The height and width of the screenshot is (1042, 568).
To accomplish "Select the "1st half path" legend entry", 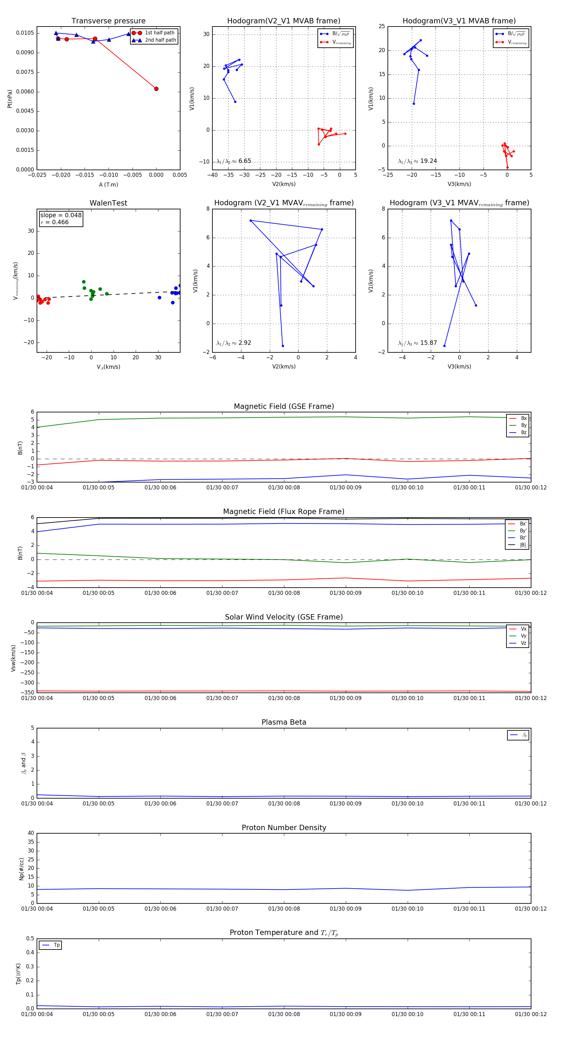I will [x=154, y=33].
